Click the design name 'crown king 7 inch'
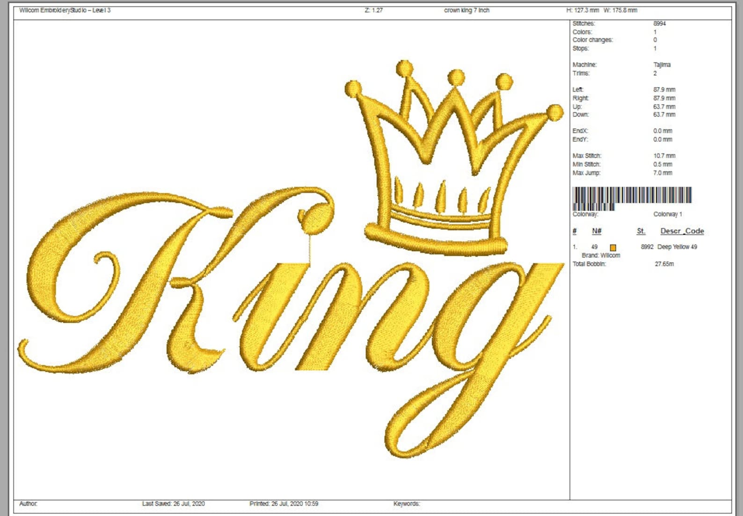 (466, 10)
